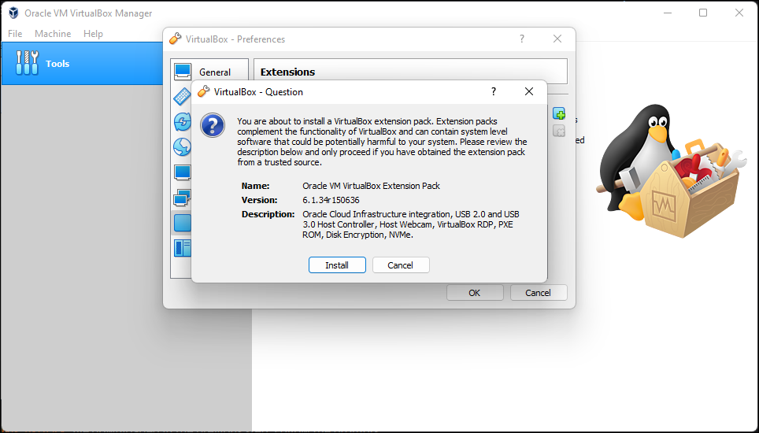Screen dimensions: 759x433
Task: Click Cancel in the Preferences window
Action: click(539, 293)
